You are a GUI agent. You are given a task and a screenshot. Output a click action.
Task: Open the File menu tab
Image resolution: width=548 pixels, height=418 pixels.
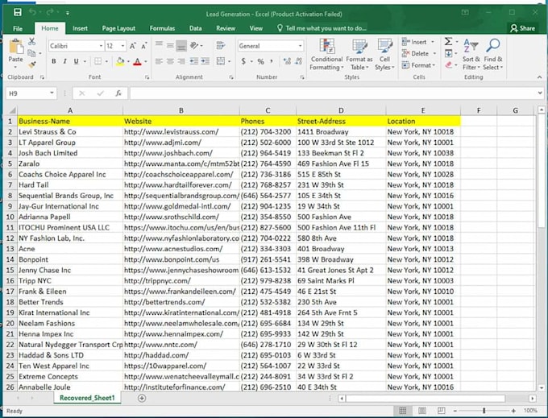(x=18, y=29)
